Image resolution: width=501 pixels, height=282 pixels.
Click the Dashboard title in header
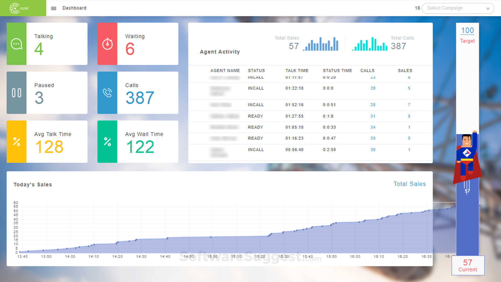74,8
